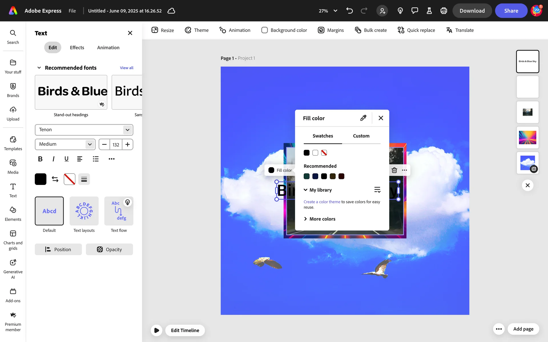Open the Effects tab
The height and width of the screenshot is (342, 548).
point(77,48)
